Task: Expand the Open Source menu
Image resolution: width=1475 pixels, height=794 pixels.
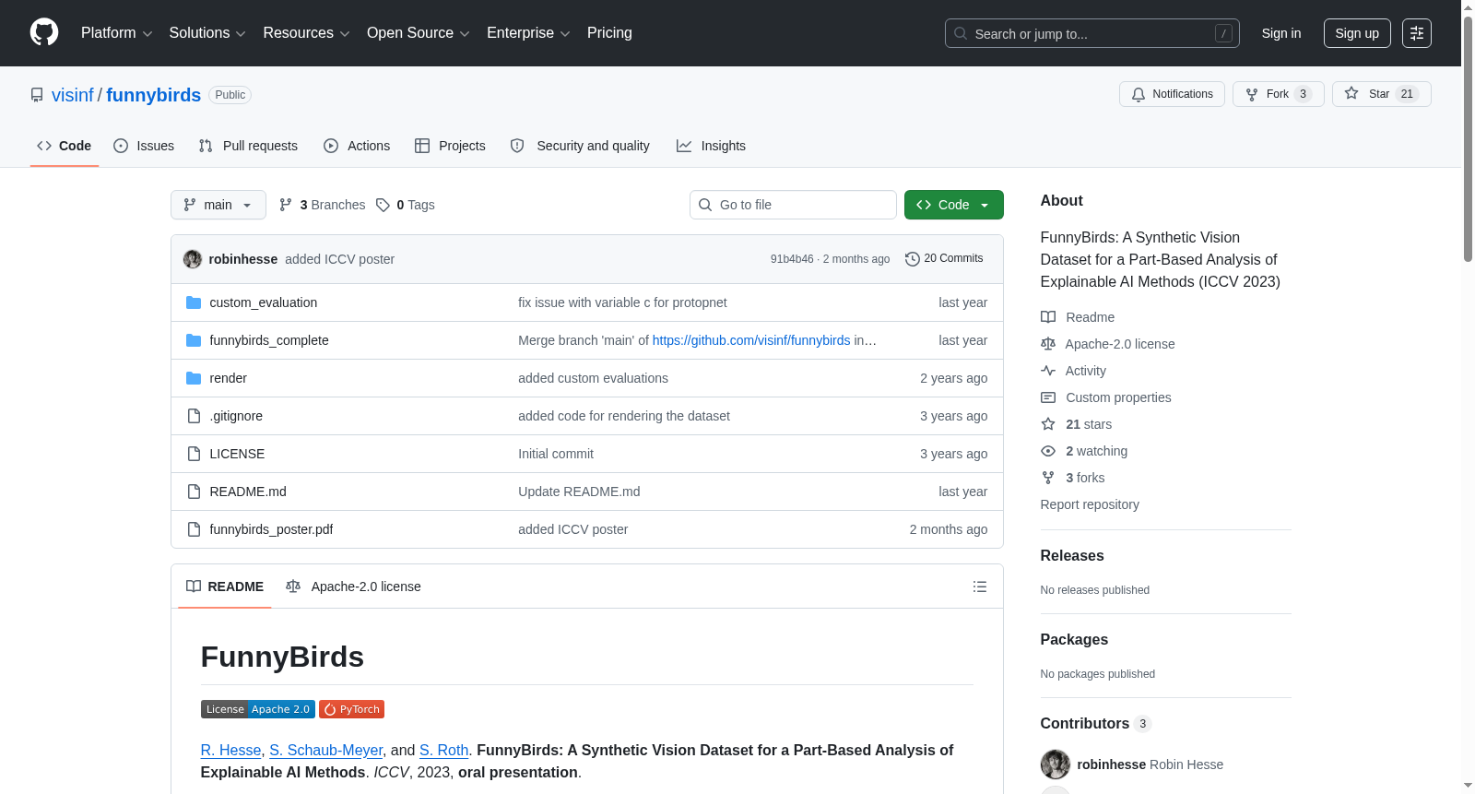Action: (419, 33)
